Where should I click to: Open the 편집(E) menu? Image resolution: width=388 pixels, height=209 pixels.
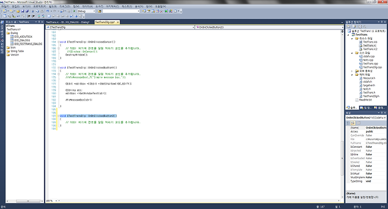tap(16, 6)
